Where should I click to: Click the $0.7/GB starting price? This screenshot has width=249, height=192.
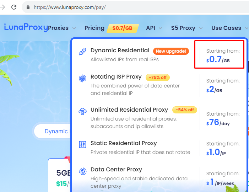pos(218,59)
